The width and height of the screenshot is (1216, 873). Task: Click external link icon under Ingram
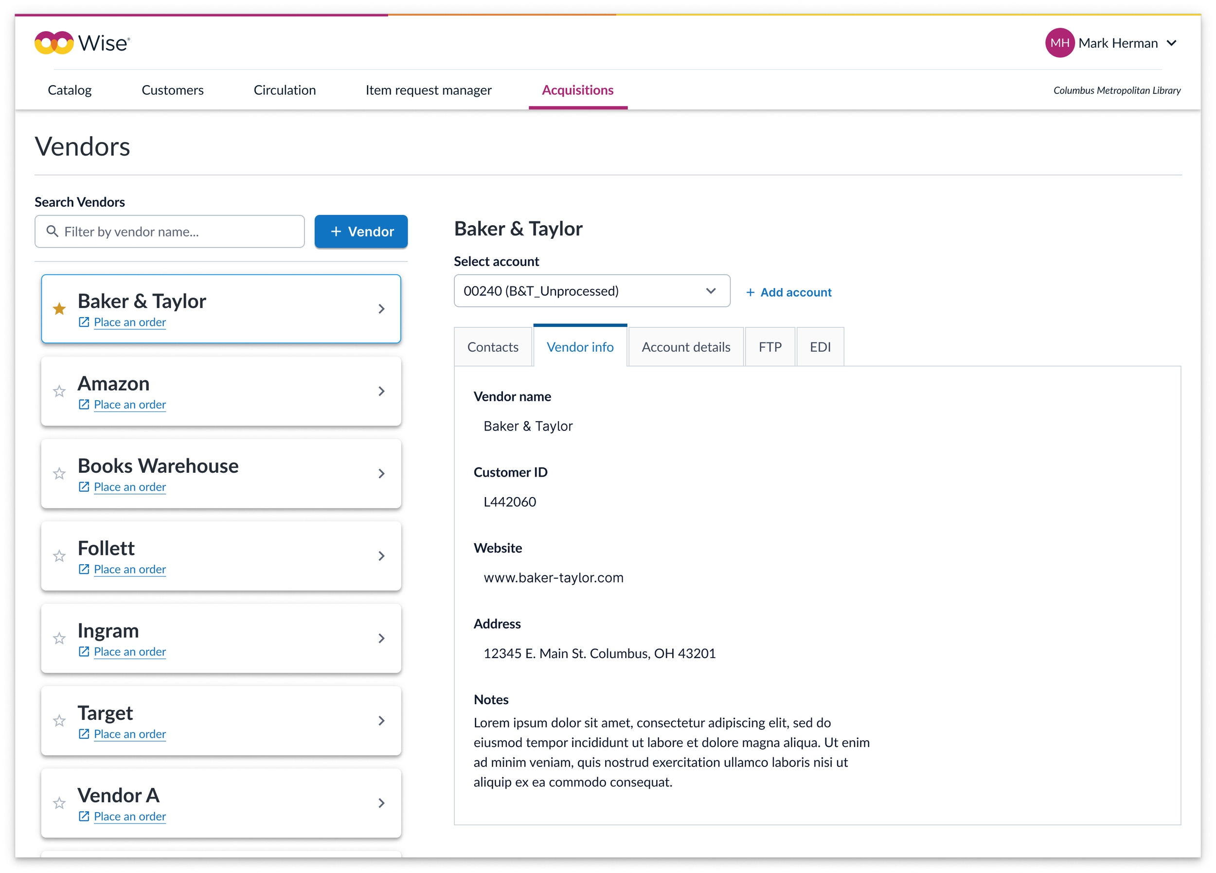coord(84,652)
